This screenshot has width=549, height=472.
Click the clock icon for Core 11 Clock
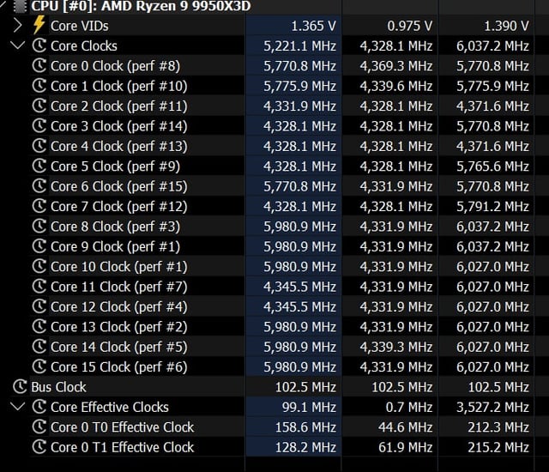39,287
